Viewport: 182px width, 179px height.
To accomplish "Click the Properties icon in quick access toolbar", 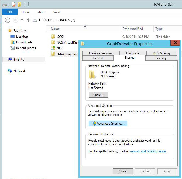I will pyautogui.click(x=13, y=4).
